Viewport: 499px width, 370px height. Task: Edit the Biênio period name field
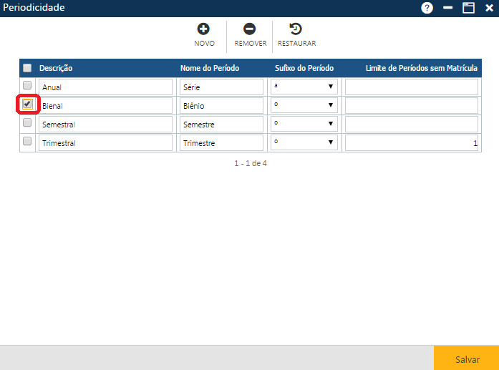tap(222, 106)
